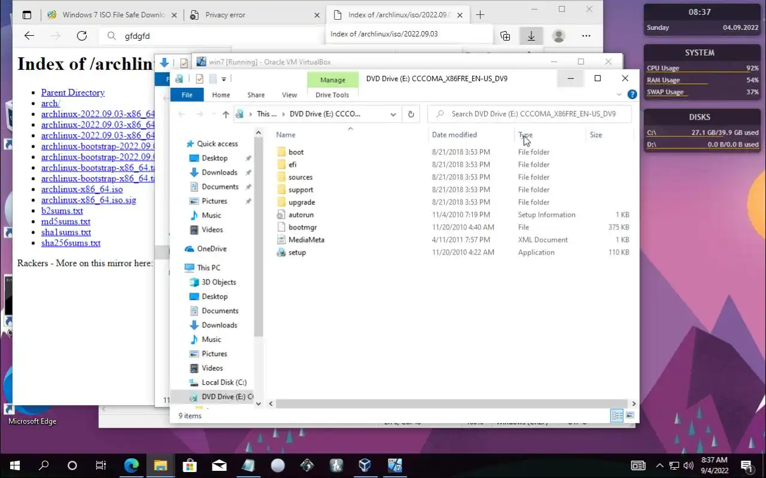Open arch/ directory link
766x478 pixels.
point(50,103)
